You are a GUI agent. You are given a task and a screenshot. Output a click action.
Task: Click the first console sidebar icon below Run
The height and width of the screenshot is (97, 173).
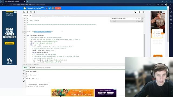(24, 71)
